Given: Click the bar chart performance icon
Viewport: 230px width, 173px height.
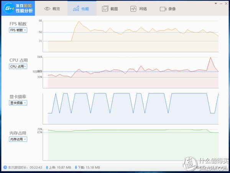Looking at the screenshot, I should click(x=76, y=8).
